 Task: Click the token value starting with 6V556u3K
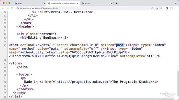[x=69, y=54]
